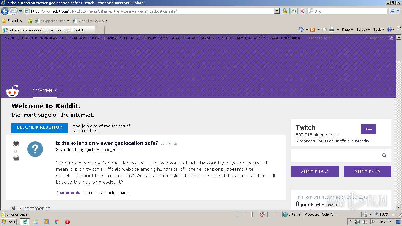Click the Stop loading red X icon
Image resolution: width=402 pixels, height=226 pixels.
tap(302, 11)
